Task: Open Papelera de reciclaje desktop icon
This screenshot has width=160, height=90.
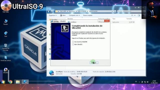Action: (x=5, y=47)
